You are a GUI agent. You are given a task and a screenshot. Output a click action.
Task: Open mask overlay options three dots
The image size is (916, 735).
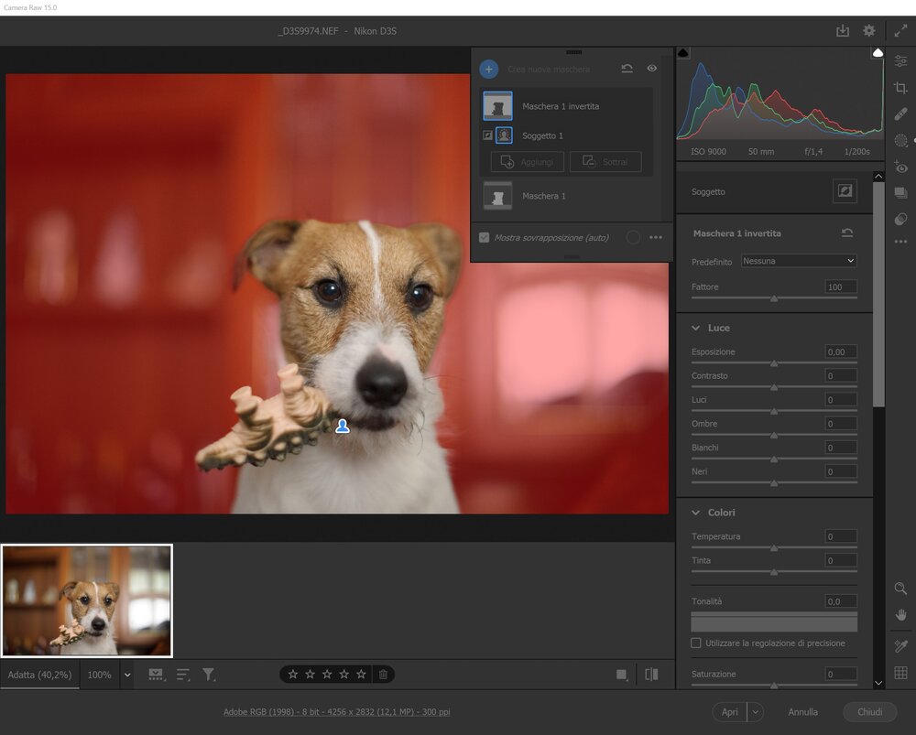tap(656, 238)
